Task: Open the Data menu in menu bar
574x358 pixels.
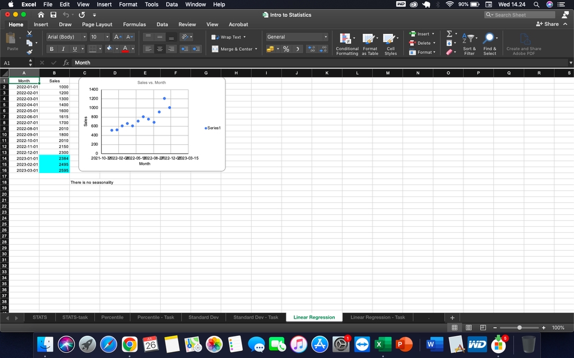Action: pyautogui.click(x=172, y=4)
